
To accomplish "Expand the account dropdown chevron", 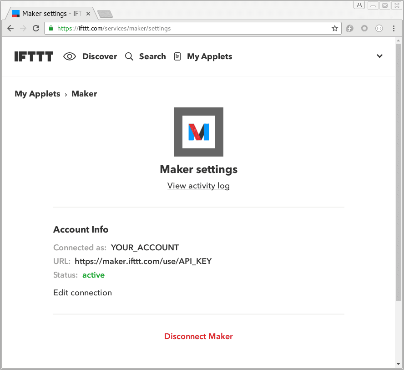I will point(379,56).
